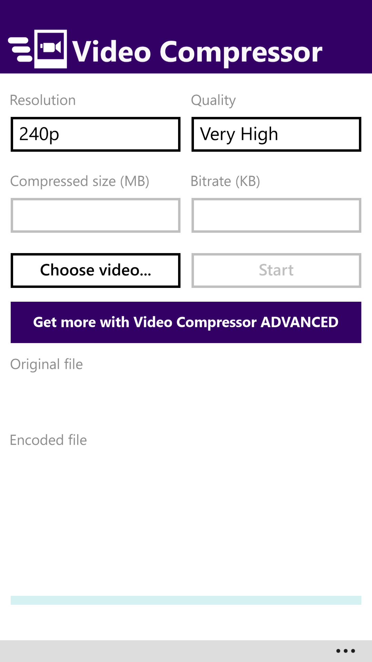This screenshot has width=372, height=662.
Task: Click the Resolution label
Action: [x=43, y=100]
